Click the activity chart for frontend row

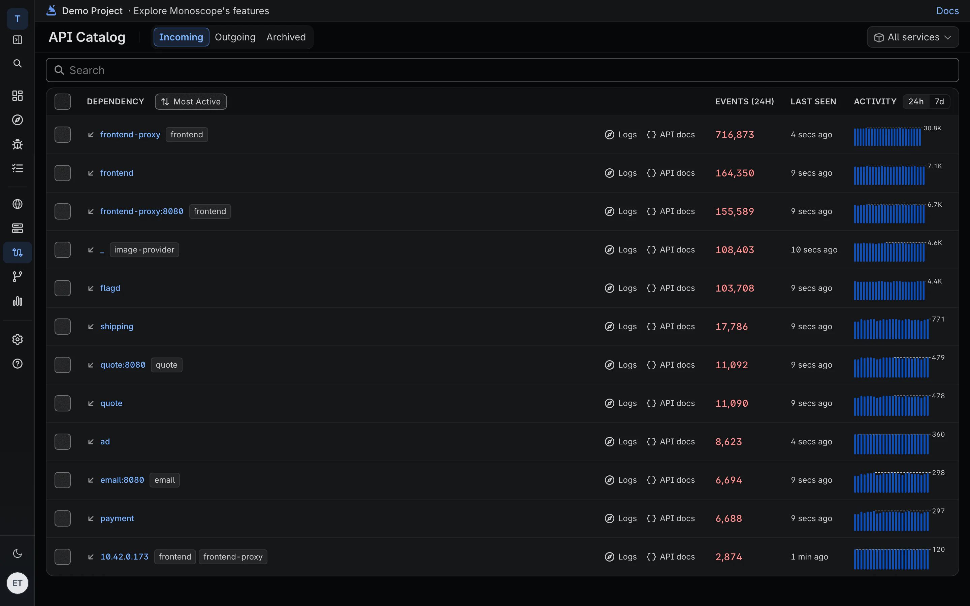pyautogui.click(x=889, y=175)
